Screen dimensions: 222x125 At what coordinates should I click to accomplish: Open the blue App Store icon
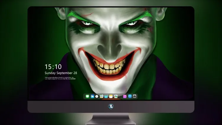click(x=130, y=96)
